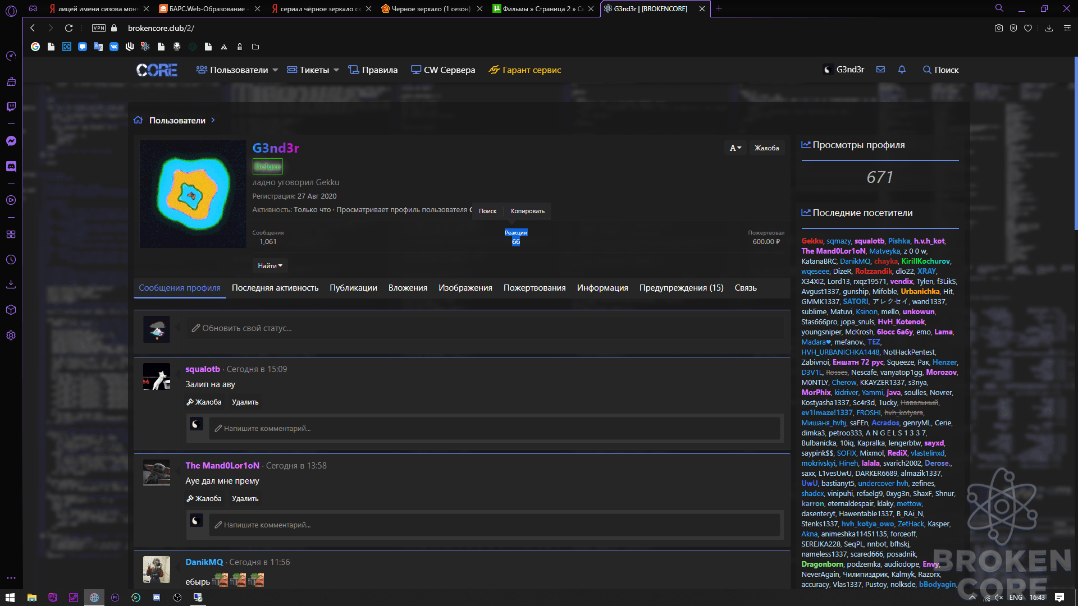Open the font A dropdown near Жалоба
Image resolution: width=1078 pixels, height=606 pixels.
735,148
